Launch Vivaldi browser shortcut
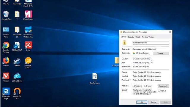The height and width of the screenshot is (107, 190). click(x=6, y=77)
